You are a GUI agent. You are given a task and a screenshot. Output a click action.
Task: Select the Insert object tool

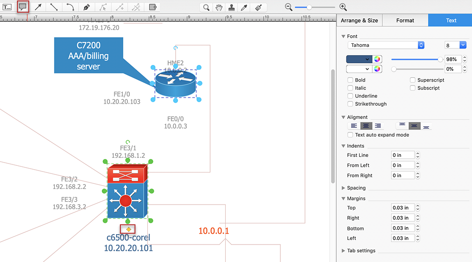click(x=152, y=7)
